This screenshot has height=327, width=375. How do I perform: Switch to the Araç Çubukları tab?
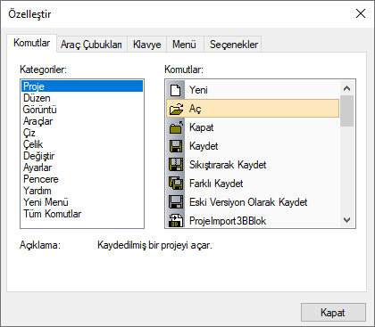click(91, 45)
